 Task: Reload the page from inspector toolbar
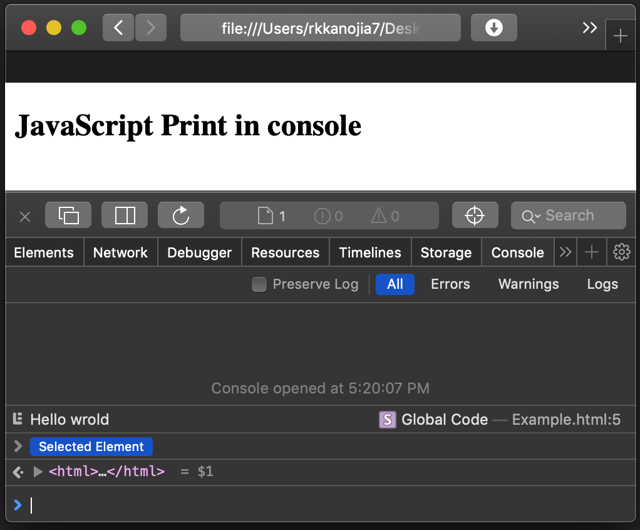[x=180, y=215]
